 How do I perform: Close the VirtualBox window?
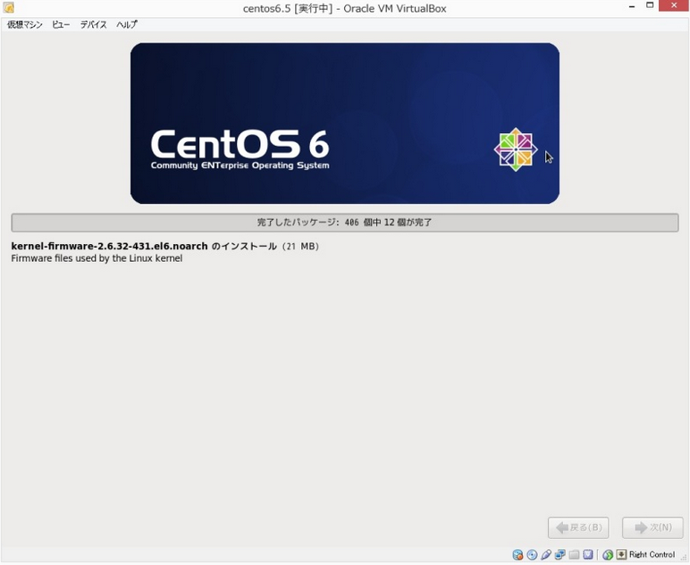click(674, 5)
